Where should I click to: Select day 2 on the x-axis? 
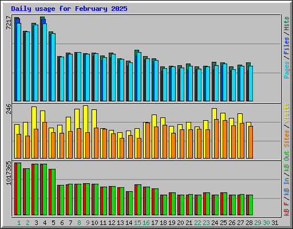27,223
